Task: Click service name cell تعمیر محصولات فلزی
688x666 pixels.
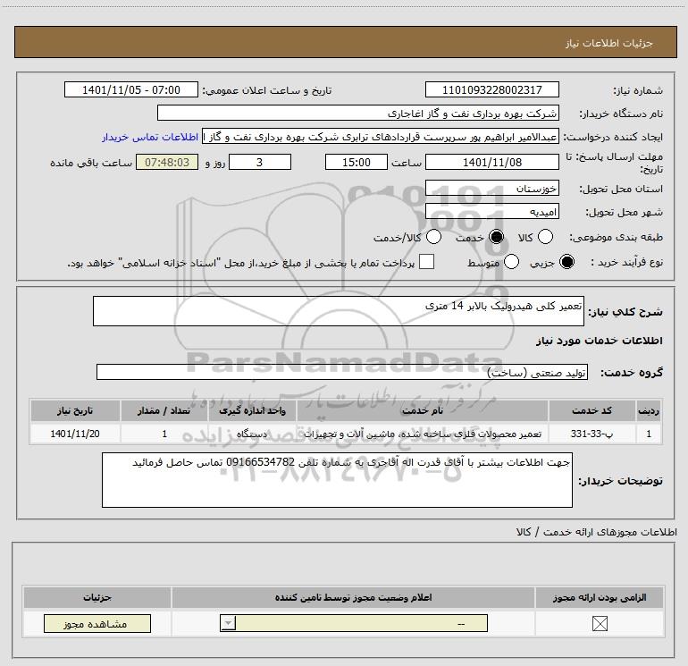Action: pos(423,434)
